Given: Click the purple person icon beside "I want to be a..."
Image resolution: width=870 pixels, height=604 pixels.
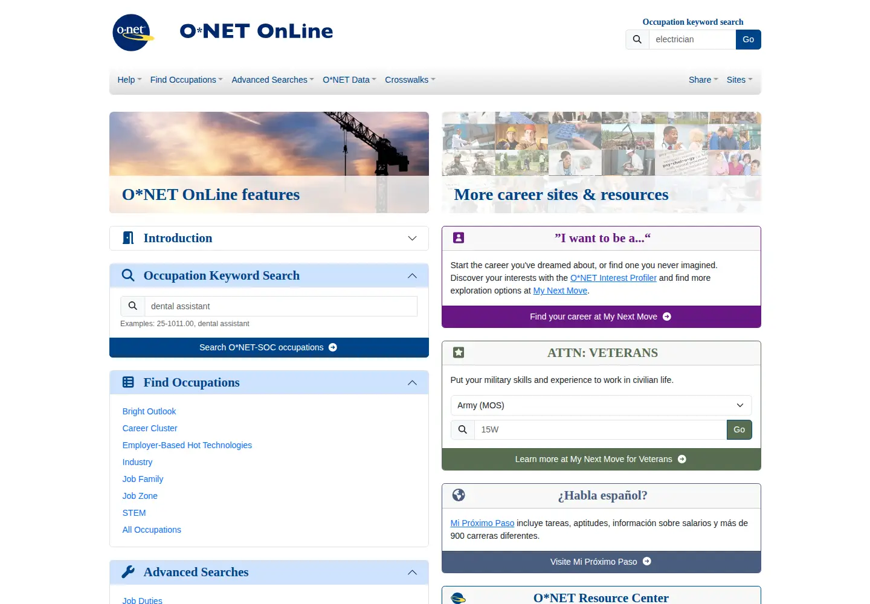Looking at the screenshot, I should point(459,238).
